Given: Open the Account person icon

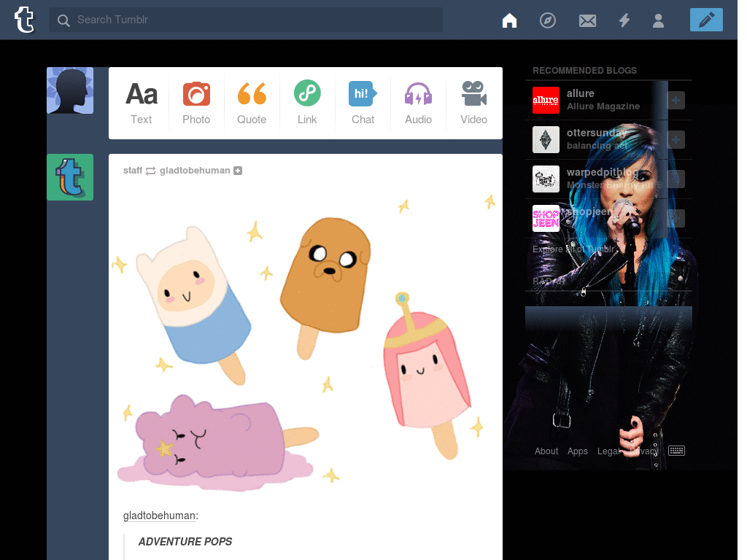Looking at the screenshot, I should [x=659, y=20].
